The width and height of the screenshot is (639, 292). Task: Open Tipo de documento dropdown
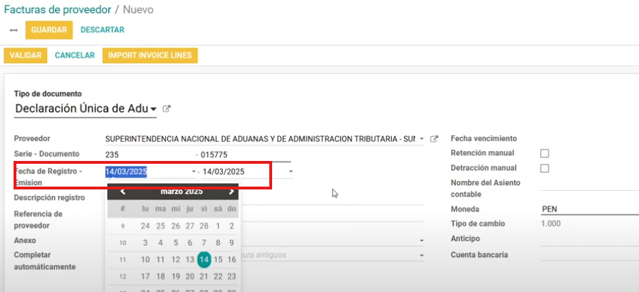tap(85, 109)
